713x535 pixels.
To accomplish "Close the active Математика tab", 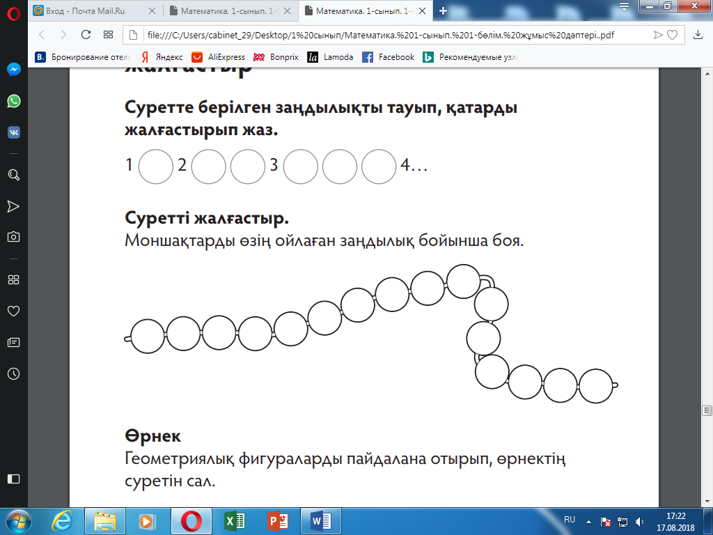I will [423, 11].
